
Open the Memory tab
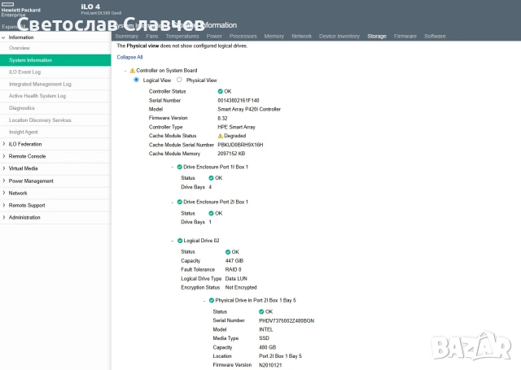[274, 36]
